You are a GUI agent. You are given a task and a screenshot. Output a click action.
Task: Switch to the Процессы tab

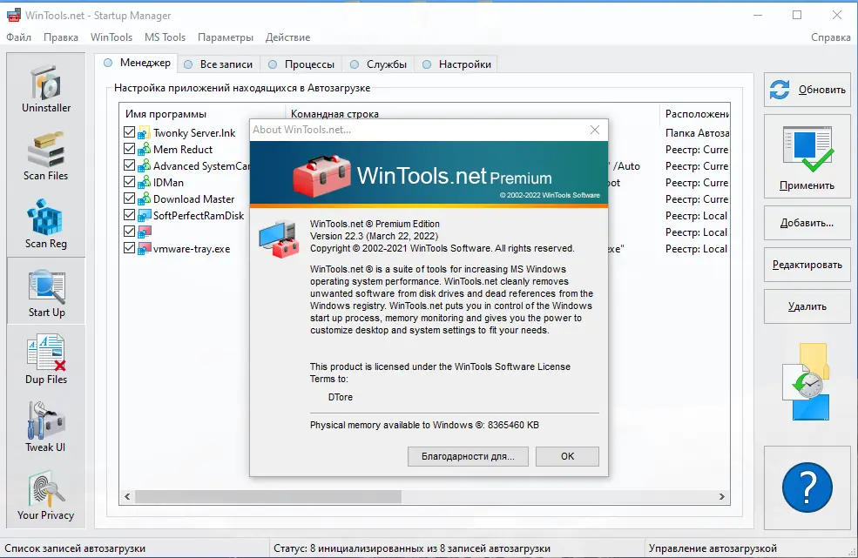(x=301, y=64)
